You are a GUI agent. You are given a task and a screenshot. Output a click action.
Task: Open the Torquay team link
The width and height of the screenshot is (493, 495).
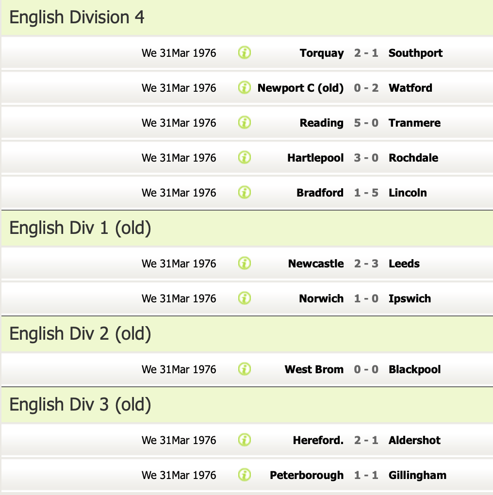[321, 53]
